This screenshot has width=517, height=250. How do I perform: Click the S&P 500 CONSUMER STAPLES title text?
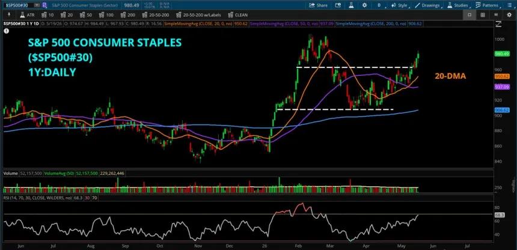click(105, 43)
